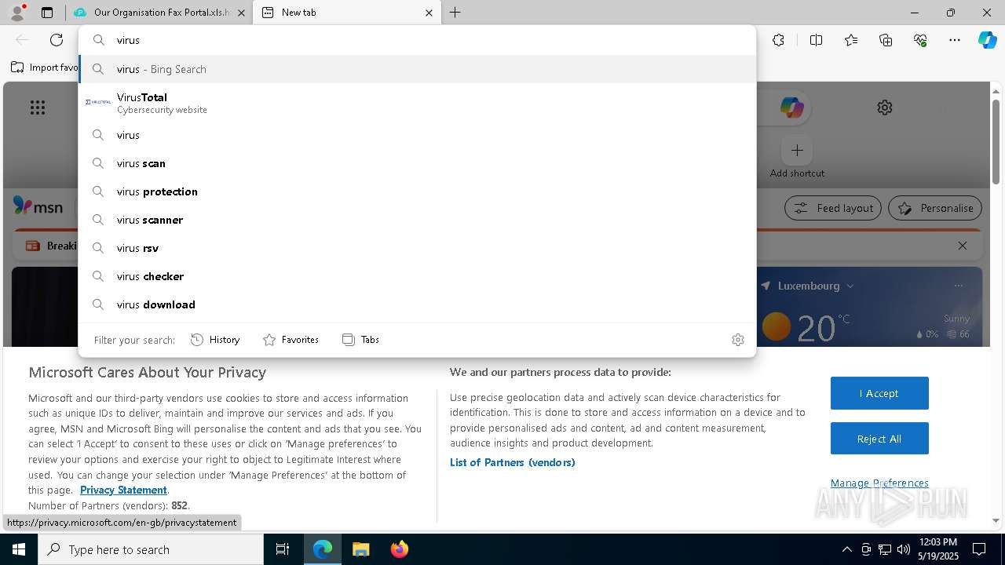The width and height of the screenshot is (1005, 565).
Task: Pick the 'virus scanner' suggestion
Action: pyautogui.click(x=417, y=220)
